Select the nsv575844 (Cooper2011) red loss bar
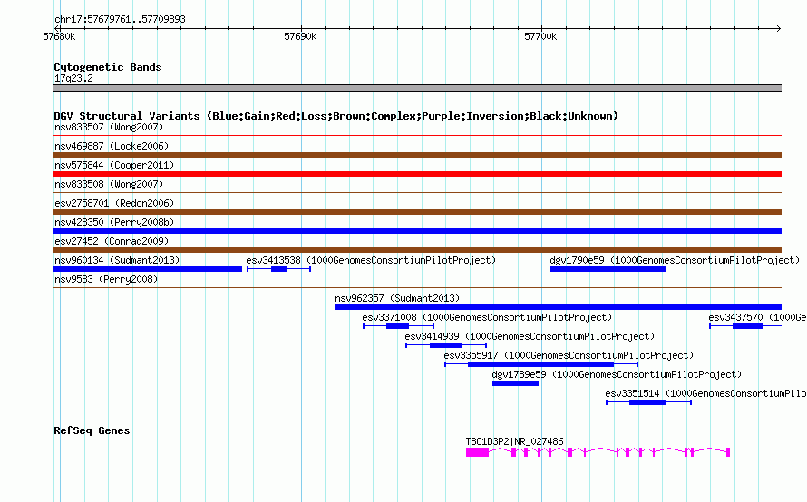Viewport: 807px width, 502px height. click(417, 174)
